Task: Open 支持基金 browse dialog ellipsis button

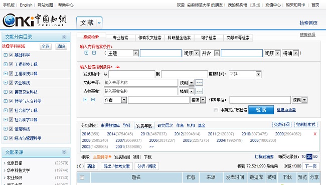Action: [199, 91]
